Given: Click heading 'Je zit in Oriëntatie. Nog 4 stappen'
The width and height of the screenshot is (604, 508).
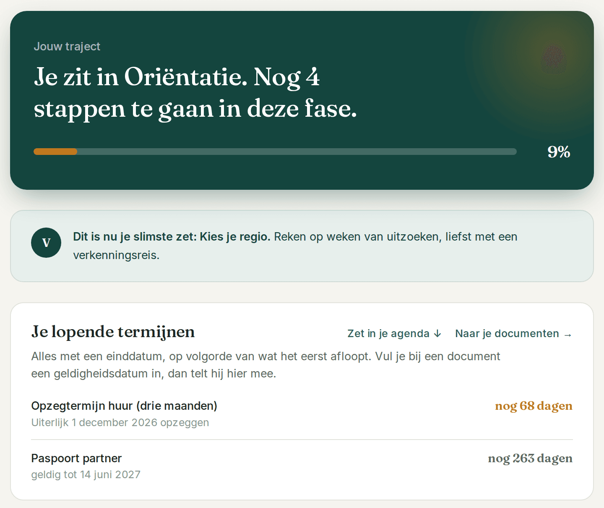Looking at the screenshot, I should pyautogui.click(x=195, y=93).
